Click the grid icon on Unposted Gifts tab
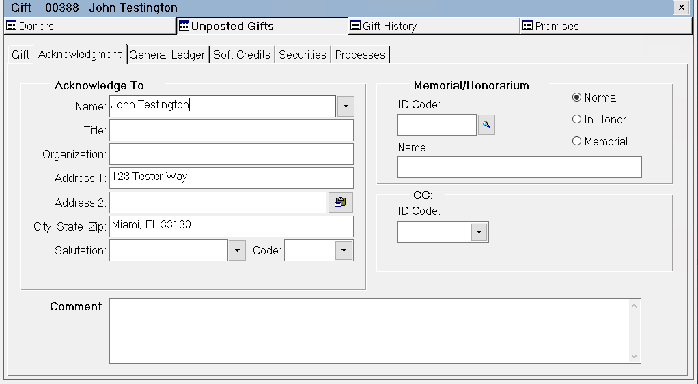Screen dimensions: 698x384 [184, 26]
